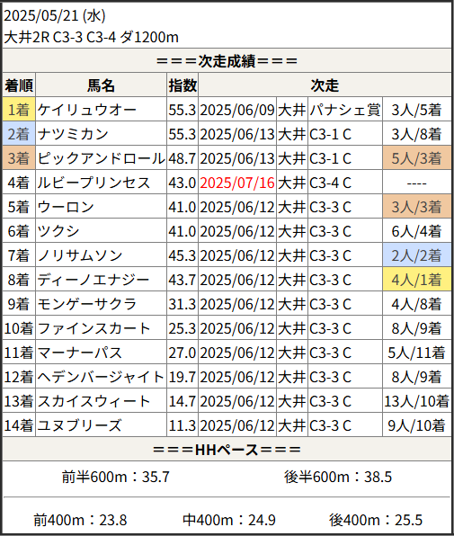Select the 馬名 column header
The height and width of the screenshot is (536, 454).
(101, 85)
